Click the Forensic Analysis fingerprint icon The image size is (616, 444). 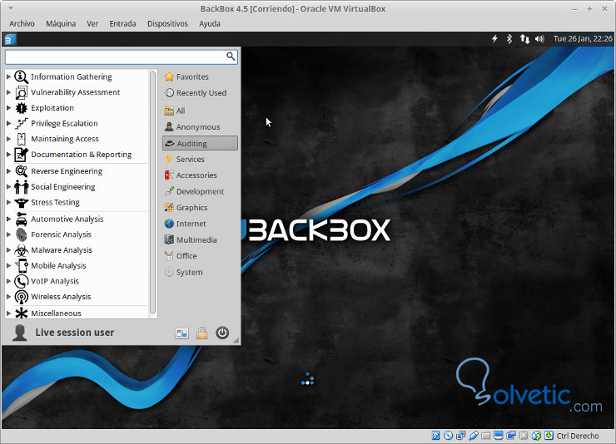(x=21, y=234)
